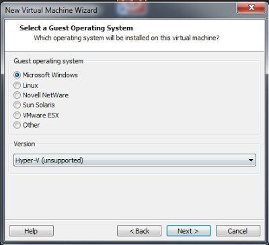Go back with the < Back button

pos(139,231)
